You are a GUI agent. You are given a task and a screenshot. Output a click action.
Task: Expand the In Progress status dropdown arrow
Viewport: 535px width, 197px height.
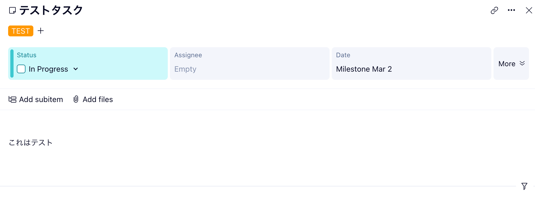76,69
